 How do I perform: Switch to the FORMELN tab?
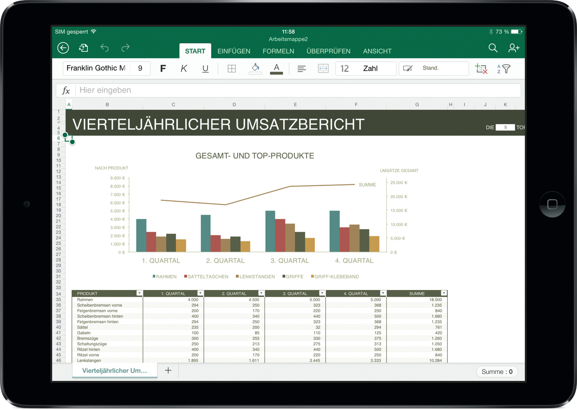278,51
